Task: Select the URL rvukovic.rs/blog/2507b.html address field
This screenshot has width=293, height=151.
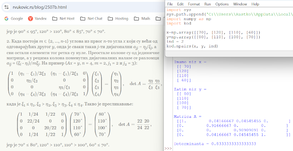Action: tap(40, 7)
